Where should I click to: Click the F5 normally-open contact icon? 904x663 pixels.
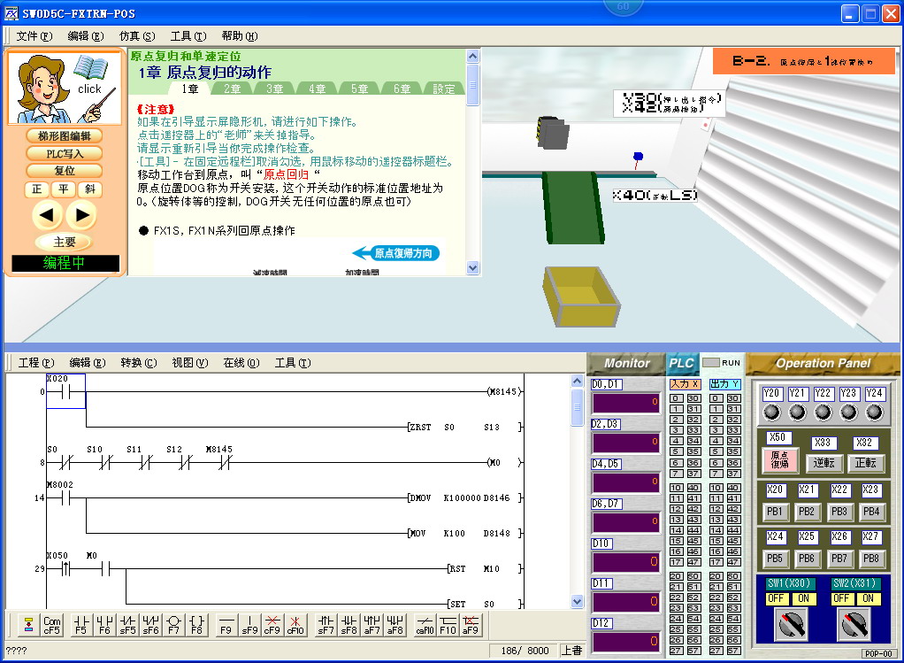point(80,625)
